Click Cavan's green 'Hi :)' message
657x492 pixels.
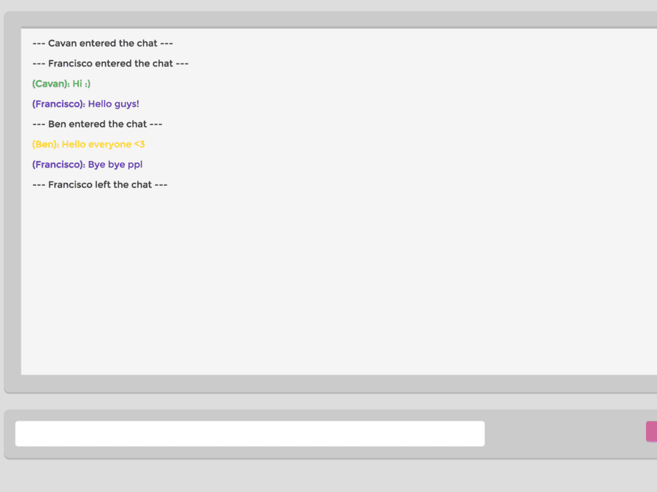[61, 84]
